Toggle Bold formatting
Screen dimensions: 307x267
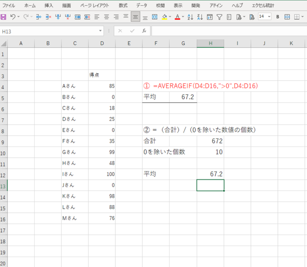(x=278, y=17)
